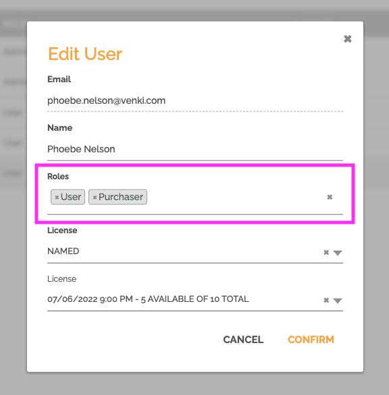Clear all roles in Roles field
Viewport: 389px width, 395px height.
[x=330, y=197]
